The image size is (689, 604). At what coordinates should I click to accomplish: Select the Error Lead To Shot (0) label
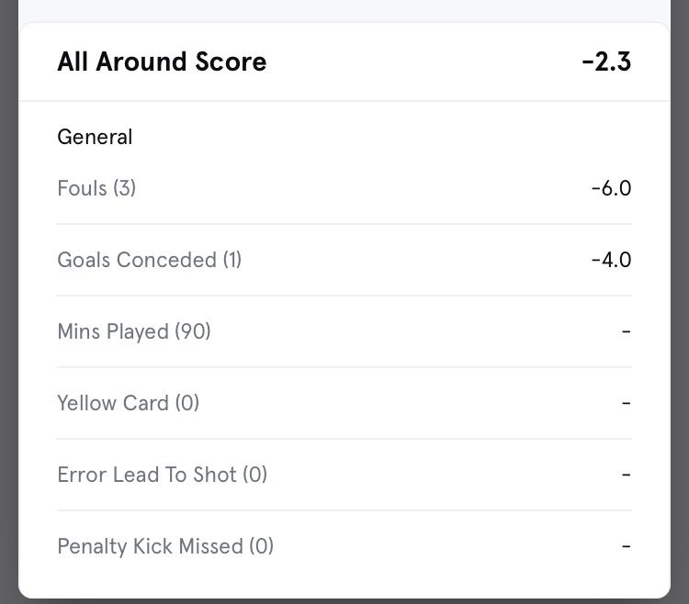pos(162,475)
